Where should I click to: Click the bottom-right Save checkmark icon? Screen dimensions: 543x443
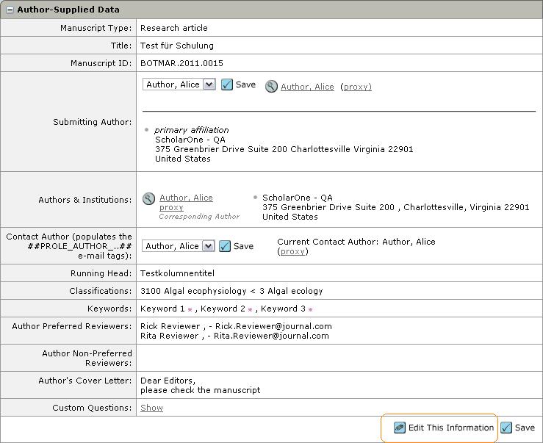(x=506, y=428)
